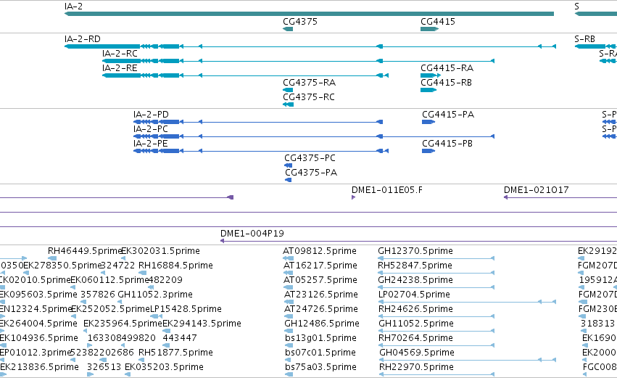This screenshot has height=378, width=617.
Task: Select the DME1-004P19 feature label
Action: (x=252, y=234)
